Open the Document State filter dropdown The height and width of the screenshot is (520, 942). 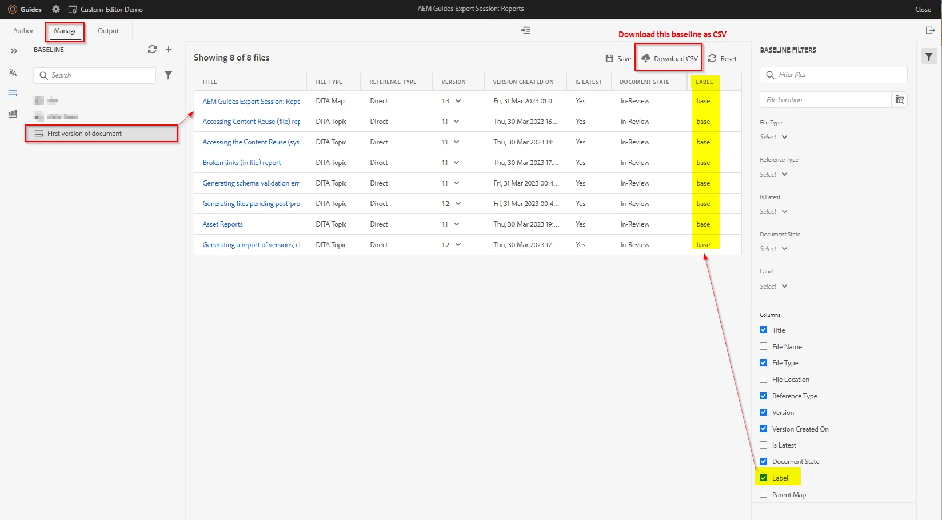(773, 249)
